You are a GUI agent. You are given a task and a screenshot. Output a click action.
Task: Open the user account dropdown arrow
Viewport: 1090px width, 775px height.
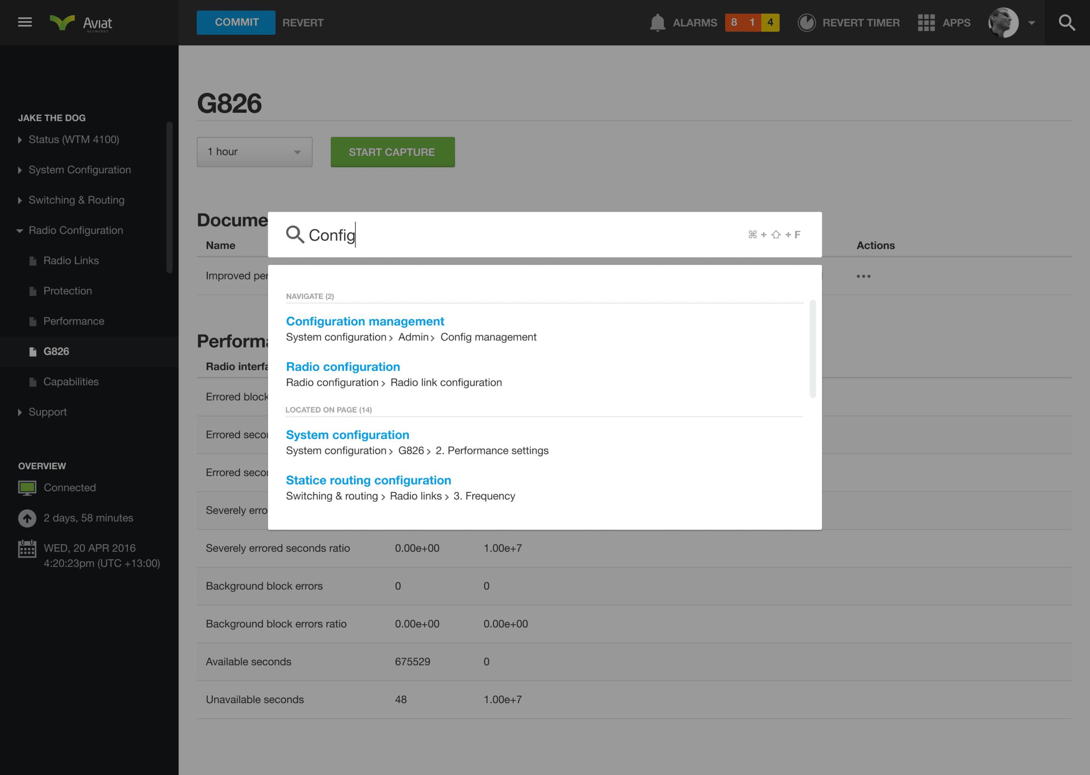click(1031, 23)
